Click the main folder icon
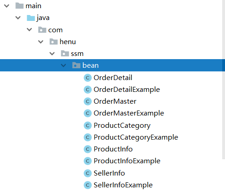 tap(20, 6)
